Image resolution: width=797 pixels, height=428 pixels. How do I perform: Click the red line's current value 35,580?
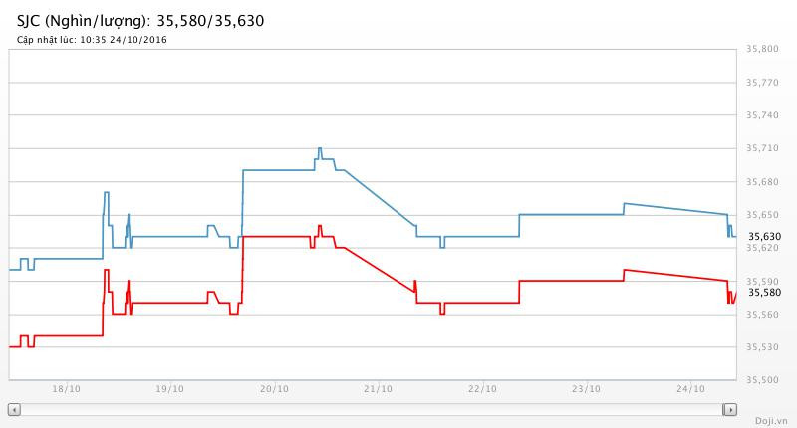[x=764, y=292]
